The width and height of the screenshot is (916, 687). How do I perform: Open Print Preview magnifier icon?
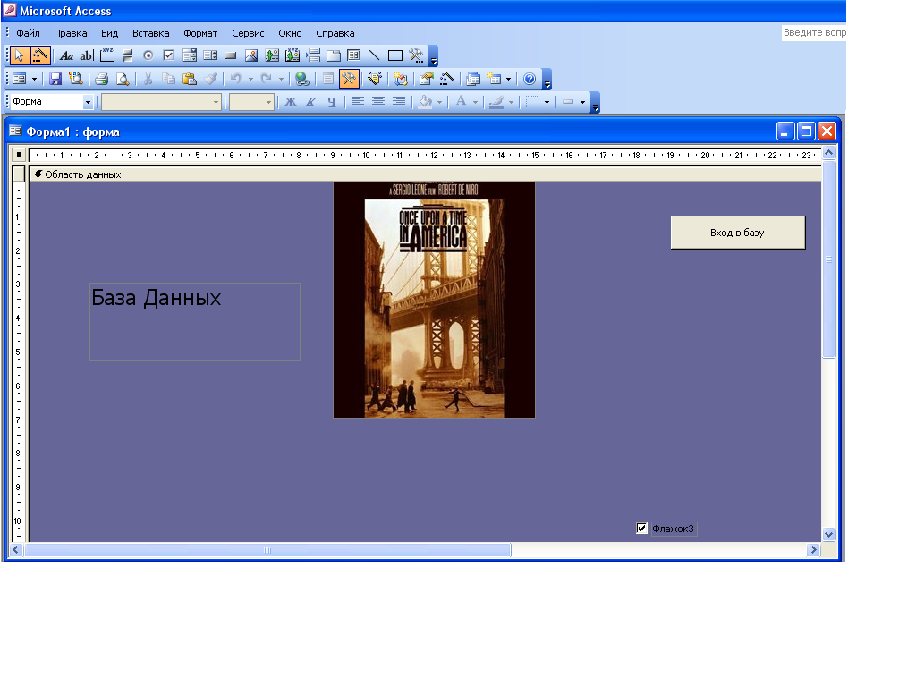(122, 79)
